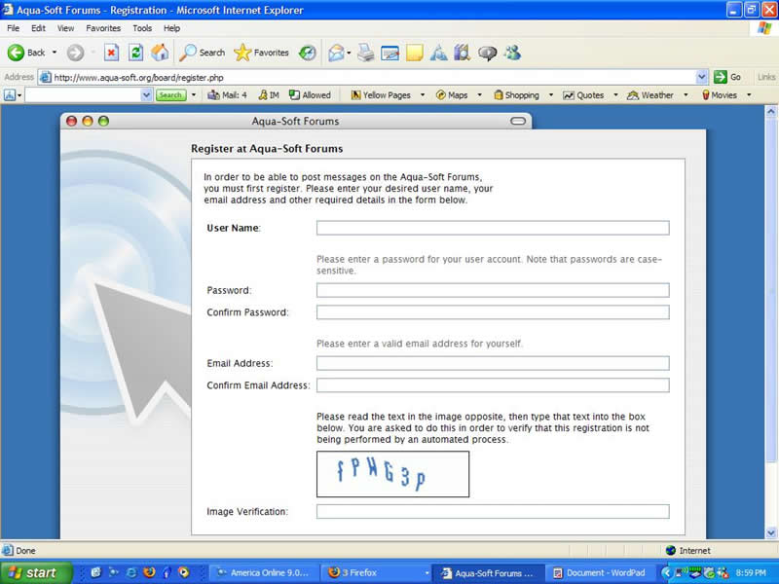Open the Tools menu

[142, 28]
